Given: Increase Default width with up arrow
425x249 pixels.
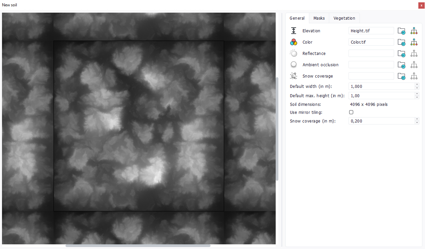Looking at the screenshot, I should click(417, 85).
